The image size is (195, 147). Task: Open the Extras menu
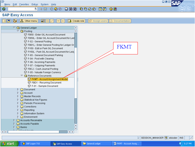point(35,4)
